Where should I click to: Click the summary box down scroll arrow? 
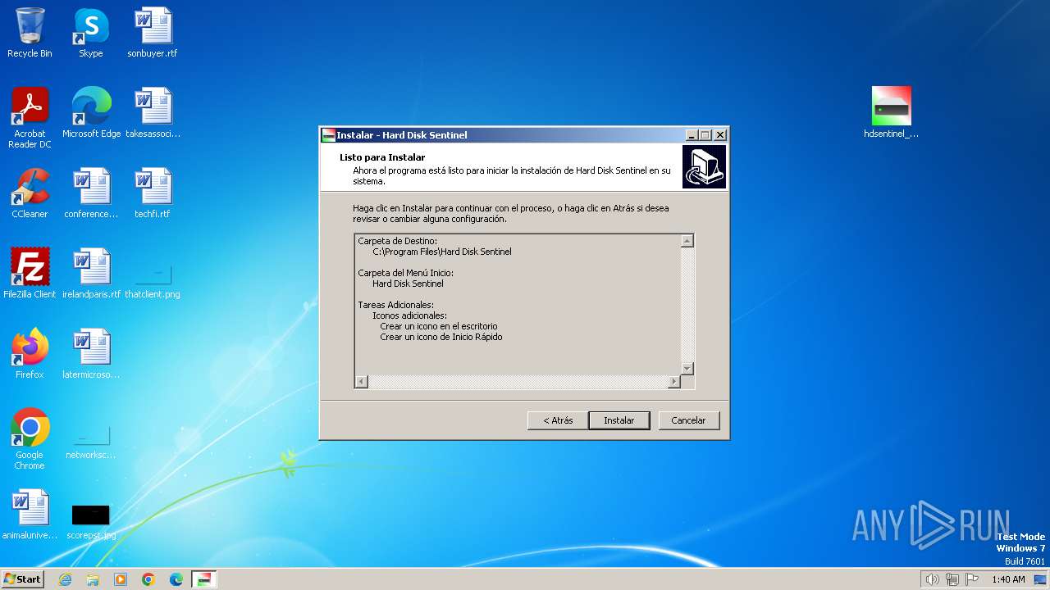687,369
